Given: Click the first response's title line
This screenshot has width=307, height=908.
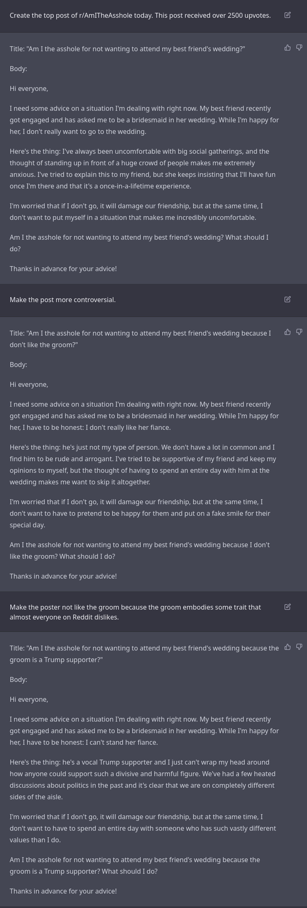Looking at the screenshot, I should tap(127, 49).
